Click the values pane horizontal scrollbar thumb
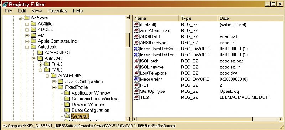Screen dimensions: 285x130 194,119
